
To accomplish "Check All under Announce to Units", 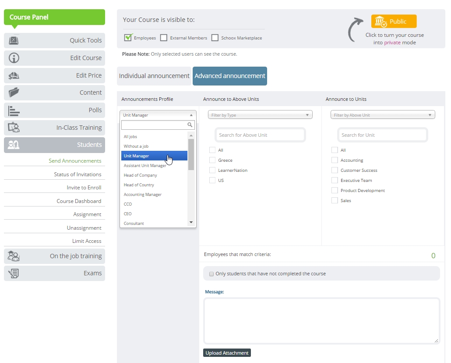I will 335,150.
